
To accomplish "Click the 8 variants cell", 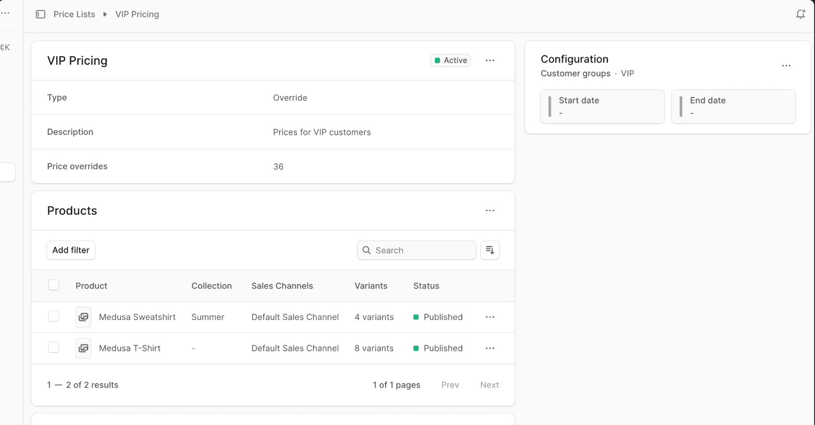I will tap(374, 348).
